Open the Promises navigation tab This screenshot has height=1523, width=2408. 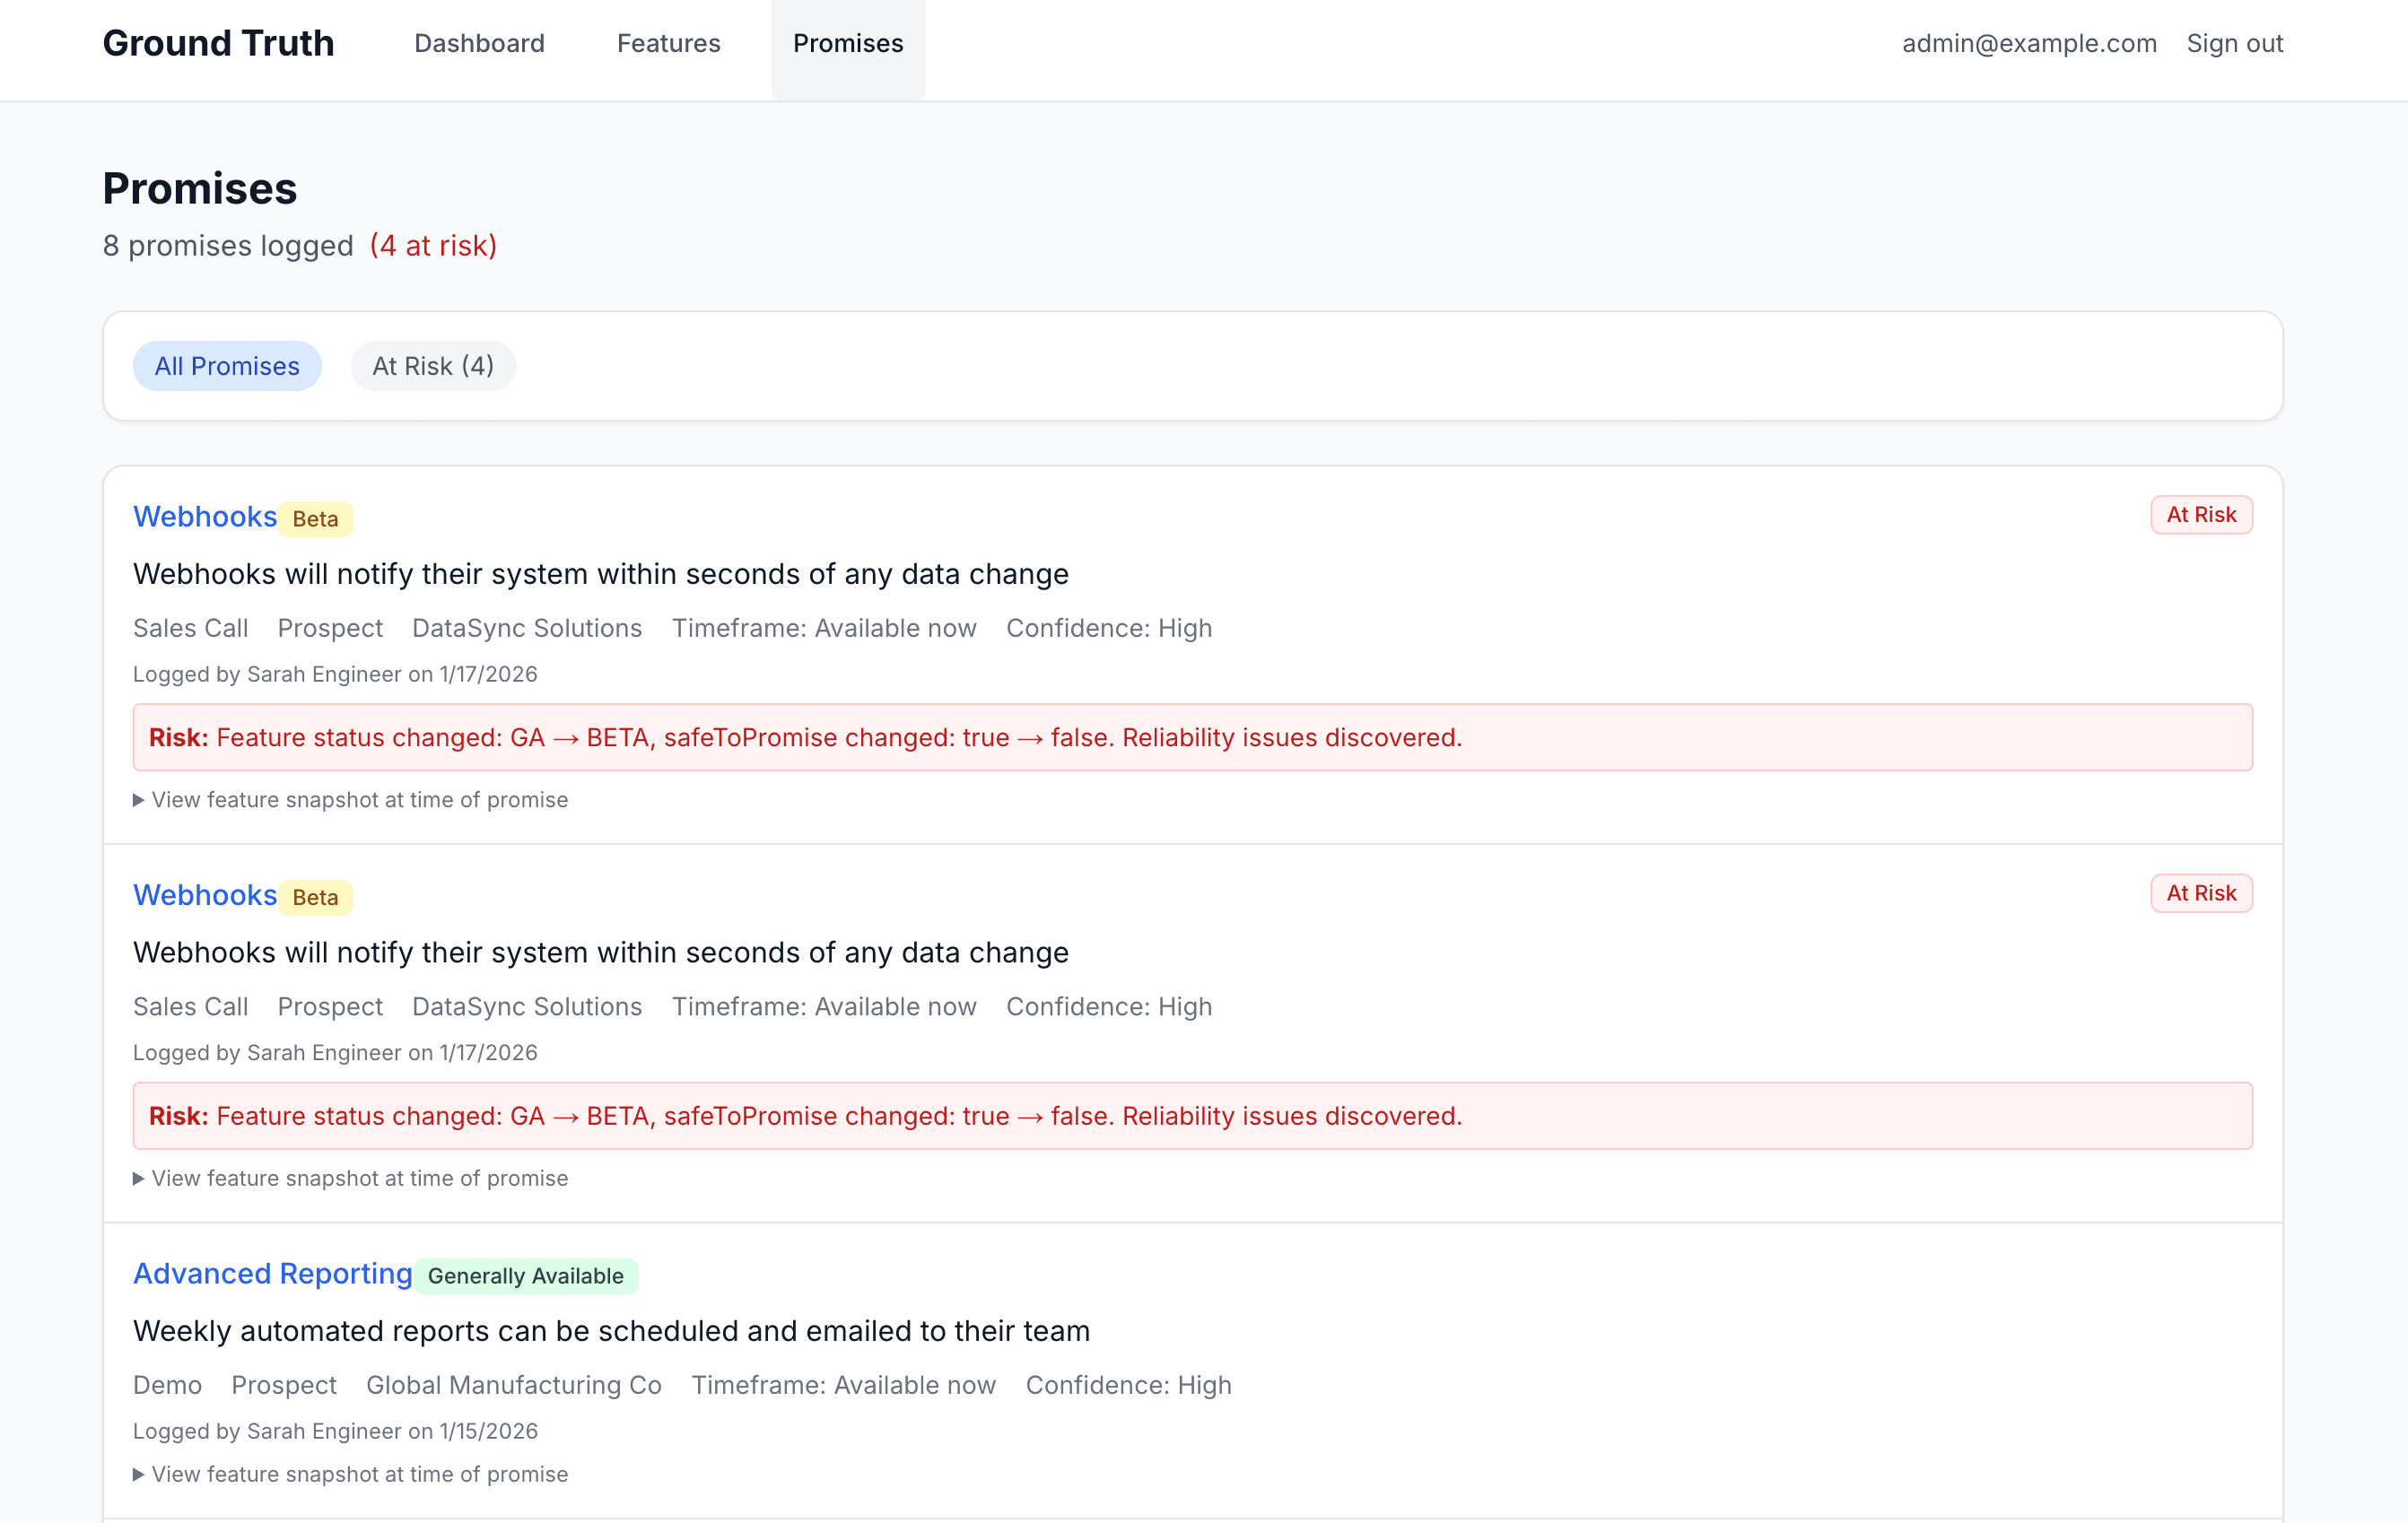pos(847,44)
